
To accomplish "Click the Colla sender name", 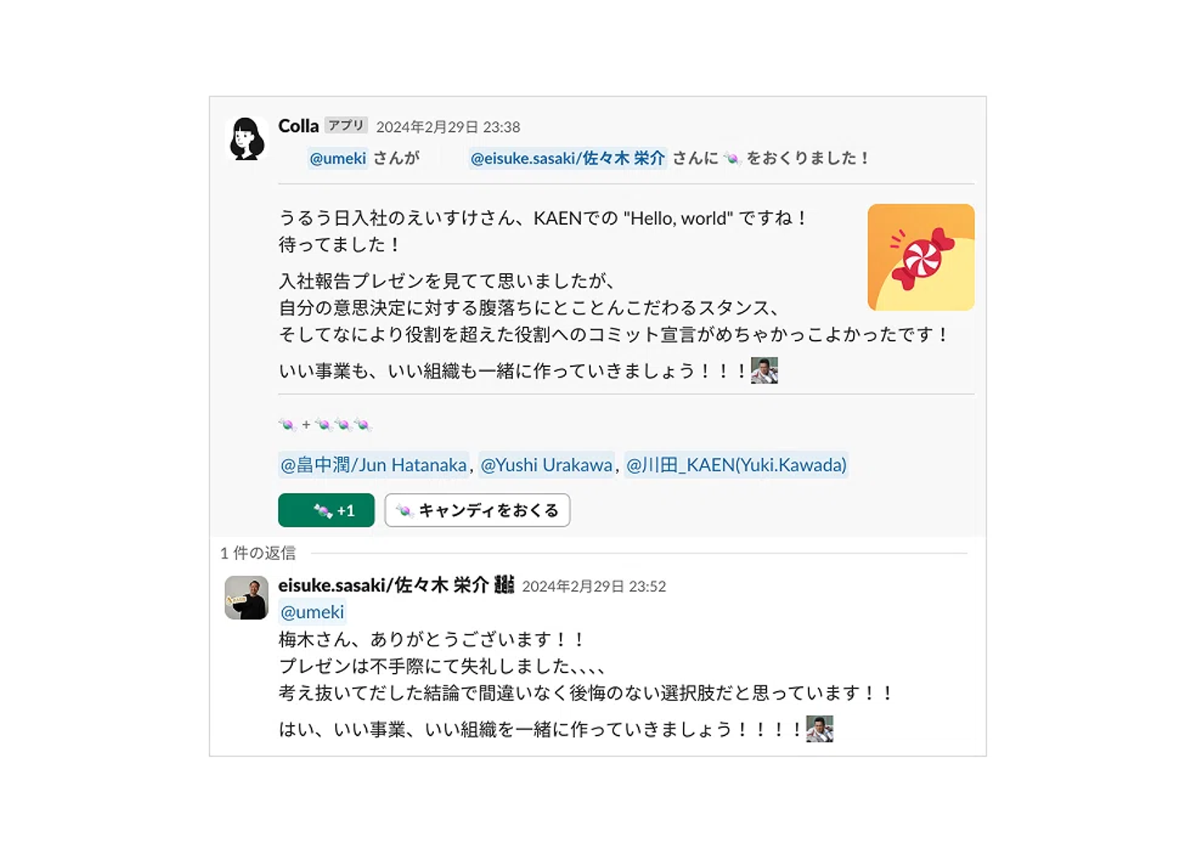I will click(x=298, y=126).
